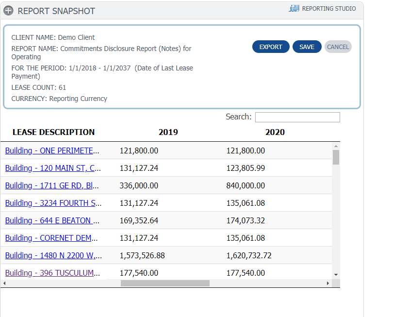Open Building - CORENET DEM... lease link
This screenshot has width=393, height=317.
pyautogui.click(x=52, y=238)
